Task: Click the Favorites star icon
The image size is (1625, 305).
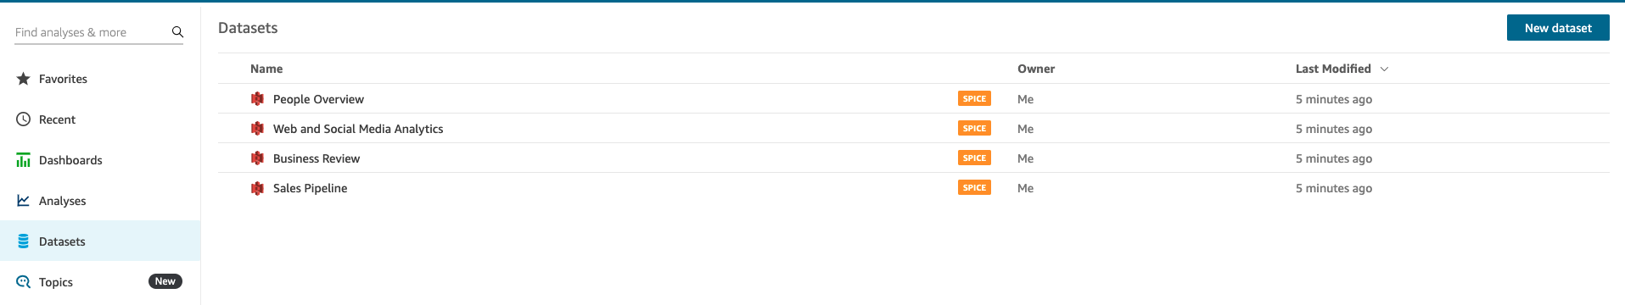Action: click(24, 79)
